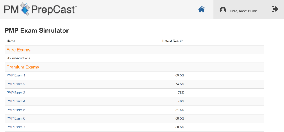Select the Free Exams section heading
Viewport: 284px width, 132px height.
coord(18,50)
